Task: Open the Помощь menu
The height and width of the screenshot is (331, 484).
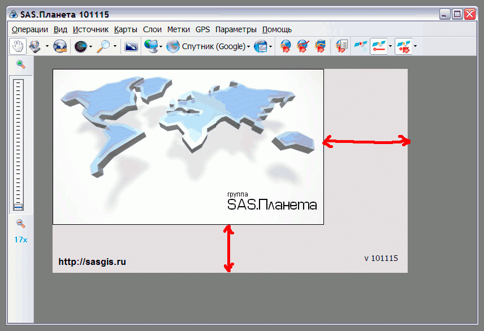Action: (x=277, y=29)
